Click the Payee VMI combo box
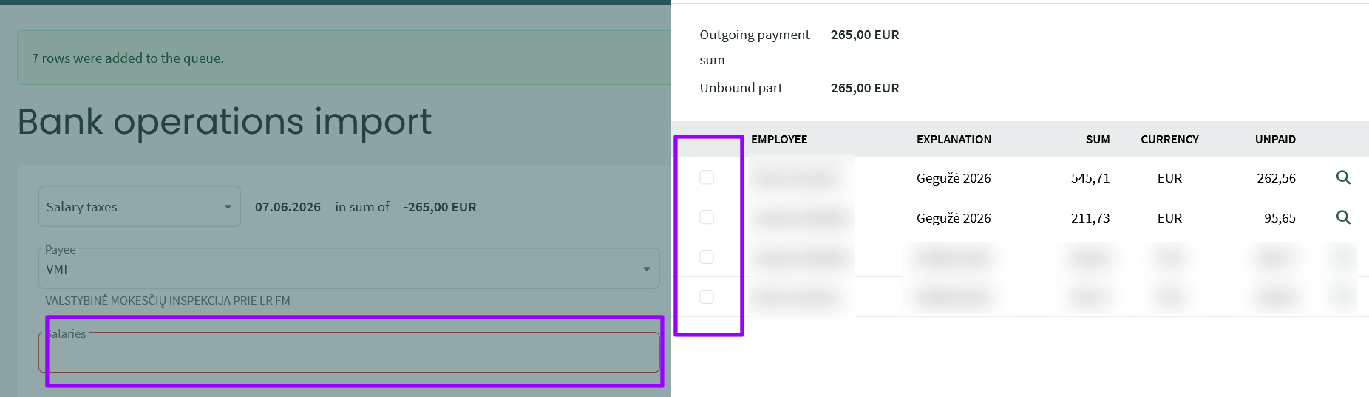The width and height of the screenshot is (1369, 397). (349, 268)
